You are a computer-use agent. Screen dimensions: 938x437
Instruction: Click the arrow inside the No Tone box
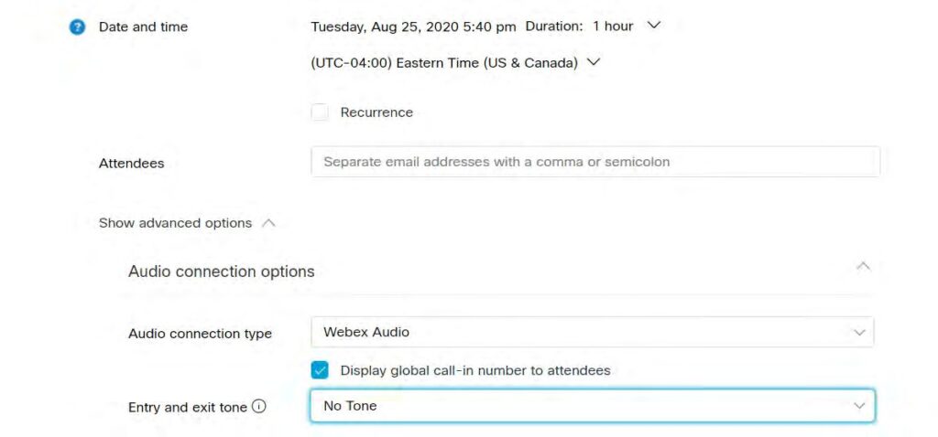point(858,406)
